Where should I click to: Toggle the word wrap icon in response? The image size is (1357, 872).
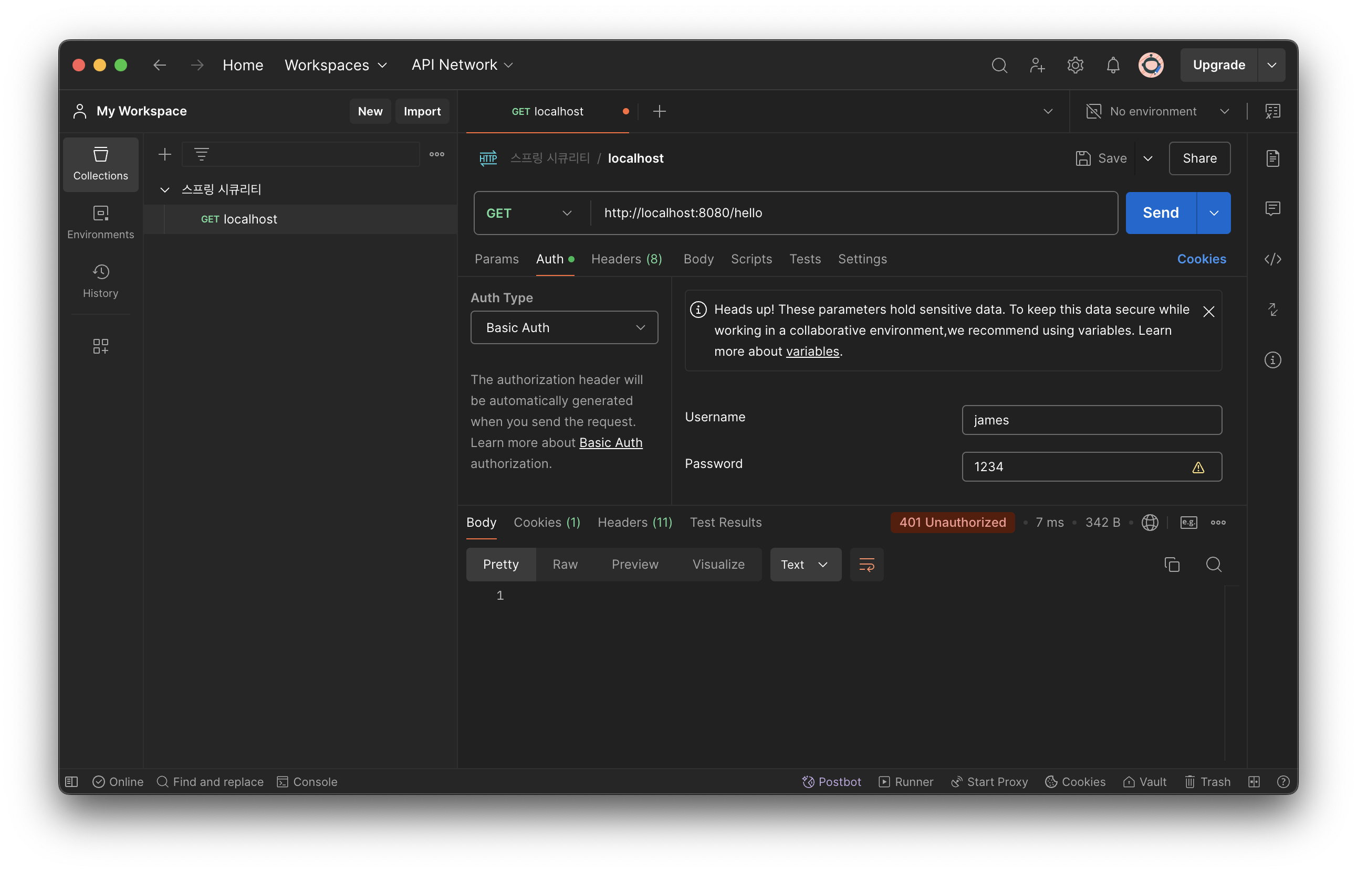coord(867,565)
